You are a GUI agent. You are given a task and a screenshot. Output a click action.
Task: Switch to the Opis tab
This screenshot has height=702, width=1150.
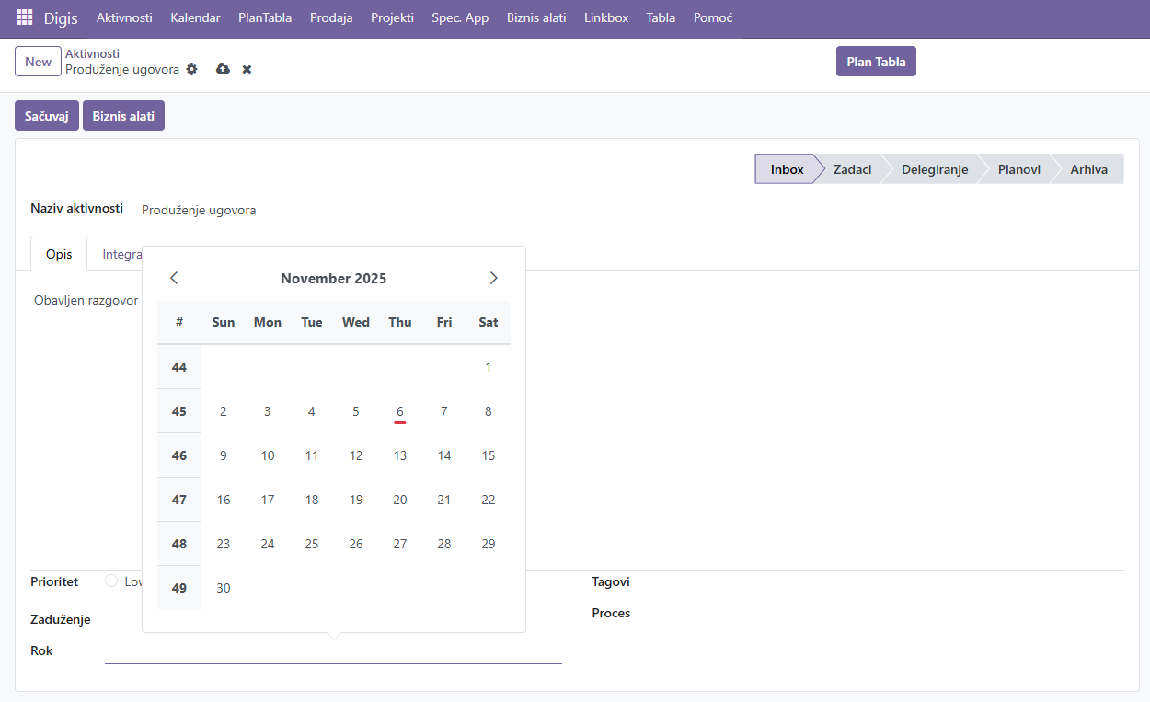(59, 254)
